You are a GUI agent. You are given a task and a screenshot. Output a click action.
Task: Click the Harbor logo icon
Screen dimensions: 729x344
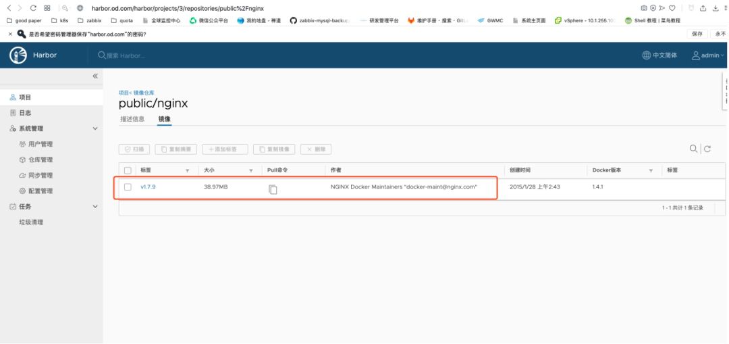coord(18,55)
